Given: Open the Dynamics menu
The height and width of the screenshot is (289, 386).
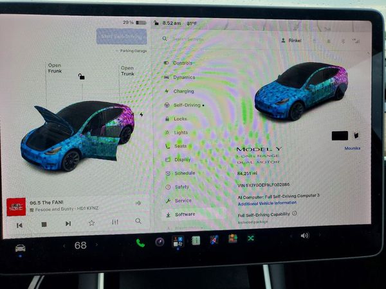Looking at the screenshot, I should (179, 77).
